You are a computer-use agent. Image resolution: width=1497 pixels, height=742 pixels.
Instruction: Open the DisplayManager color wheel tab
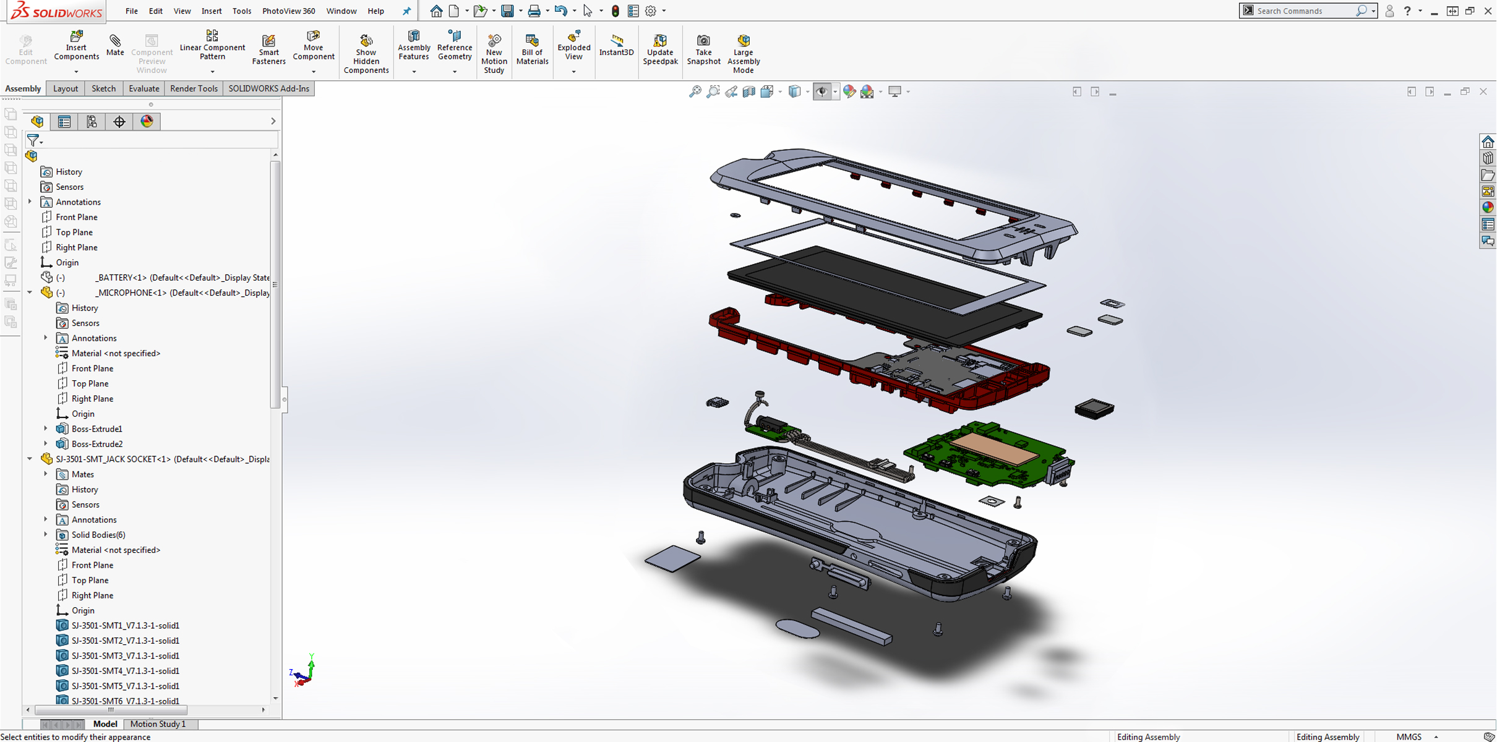click(x=147, y=122)
